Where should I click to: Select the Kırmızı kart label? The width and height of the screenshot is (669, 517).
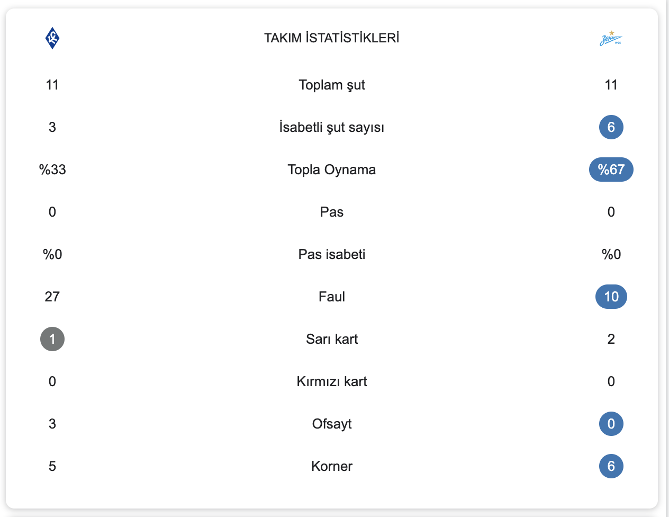point(332,381)
